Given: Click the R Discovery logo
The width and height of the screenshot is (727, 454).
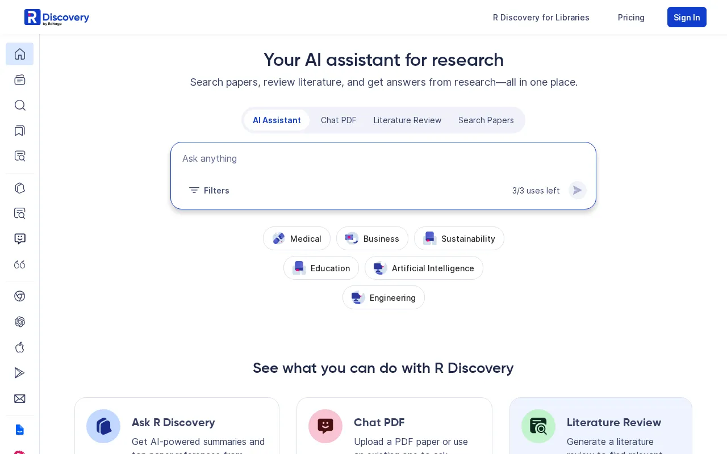Looking at the screenshot, I should point(57,18).
